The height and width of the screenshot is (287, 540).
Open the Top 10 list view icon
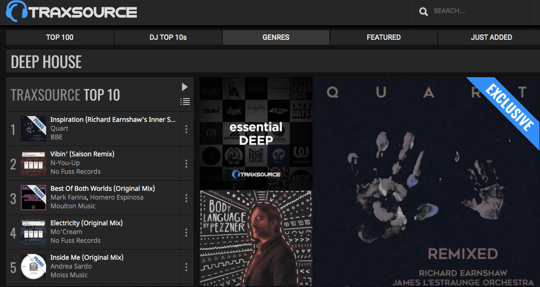tap(185, 101)
